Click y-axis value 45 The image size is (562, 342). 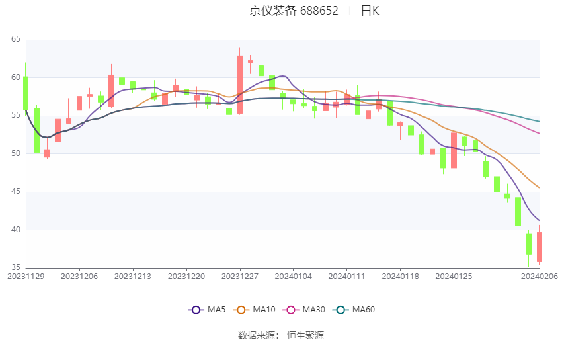pos(16,191)
